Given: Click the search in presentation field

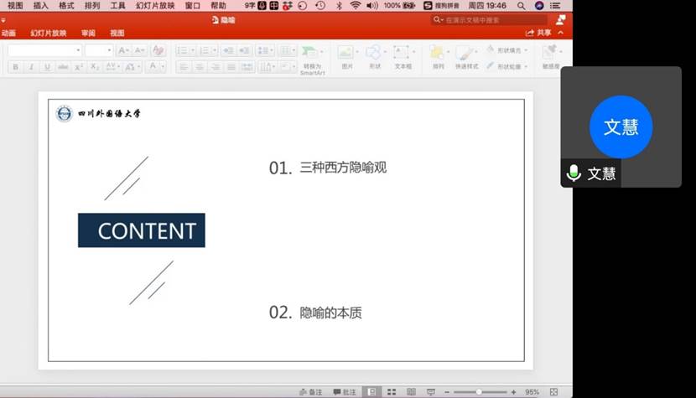Looking at the screenshot, I should coord(493,19).
